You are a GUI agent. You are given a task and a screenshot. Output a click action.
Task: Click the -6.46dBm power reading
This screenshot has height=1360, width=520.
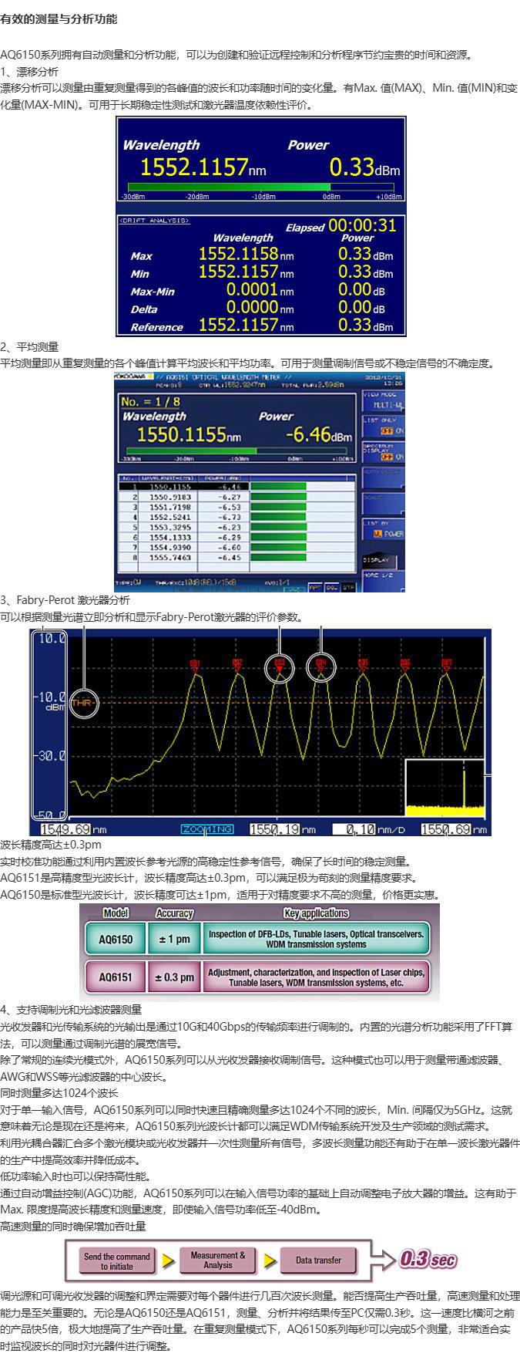(318, 434)
